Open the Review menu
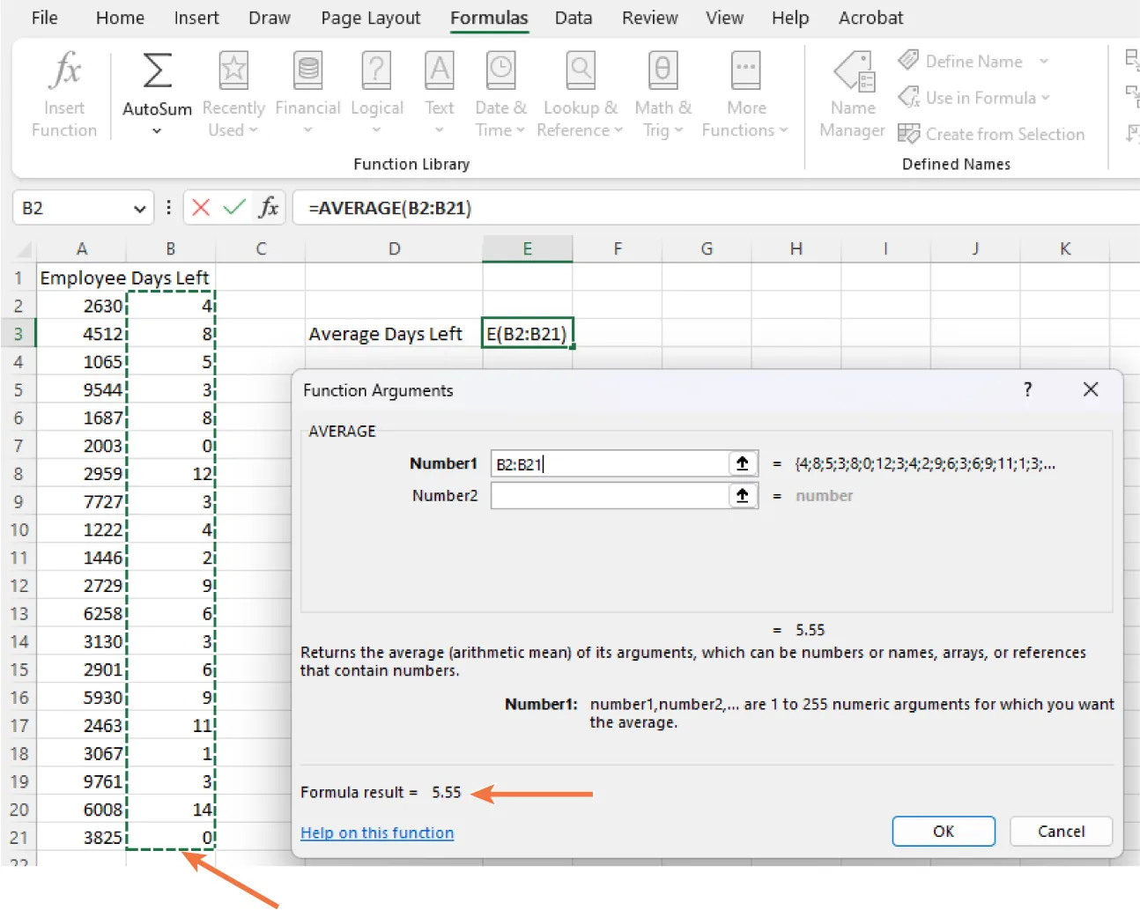The width and height of the screenshot is (1140, 910). click(x=649, y=17)
